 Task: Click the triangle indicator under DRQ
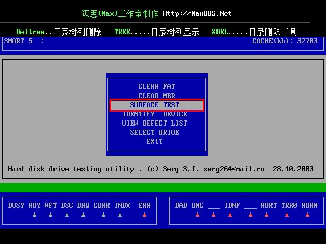pyautogui.click(x=83, y=215)
